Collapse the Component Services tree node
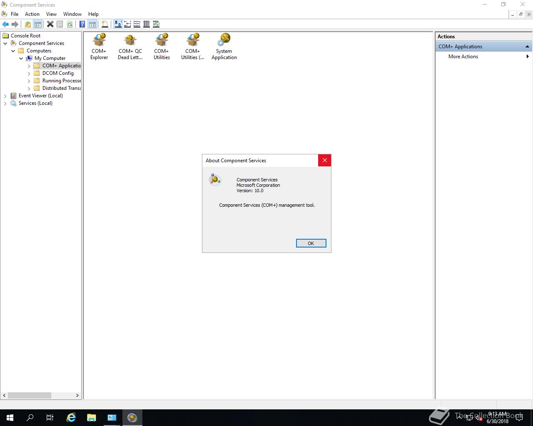 tap(5, 43)
